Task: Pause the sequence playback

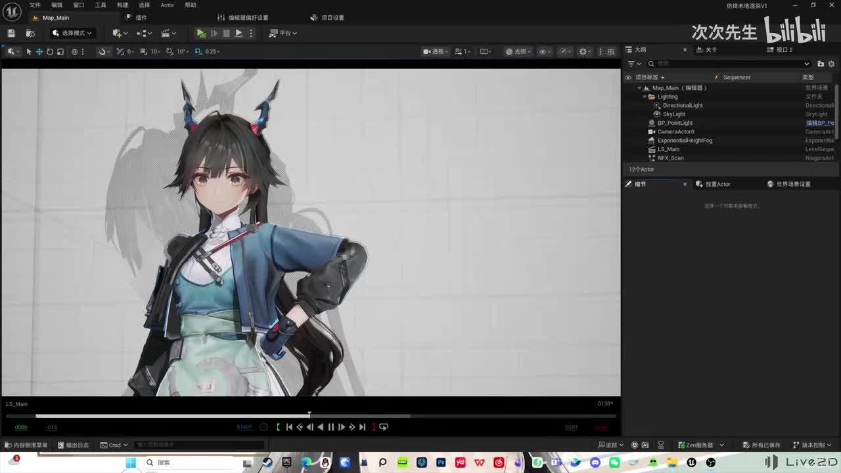Action: (330, 427)
